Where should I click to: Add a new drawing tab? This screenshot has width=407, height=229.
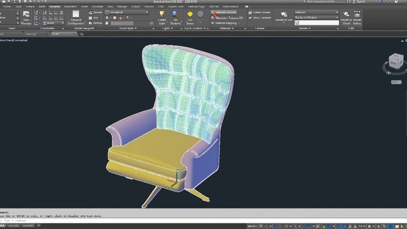click(x=81, y=34)
